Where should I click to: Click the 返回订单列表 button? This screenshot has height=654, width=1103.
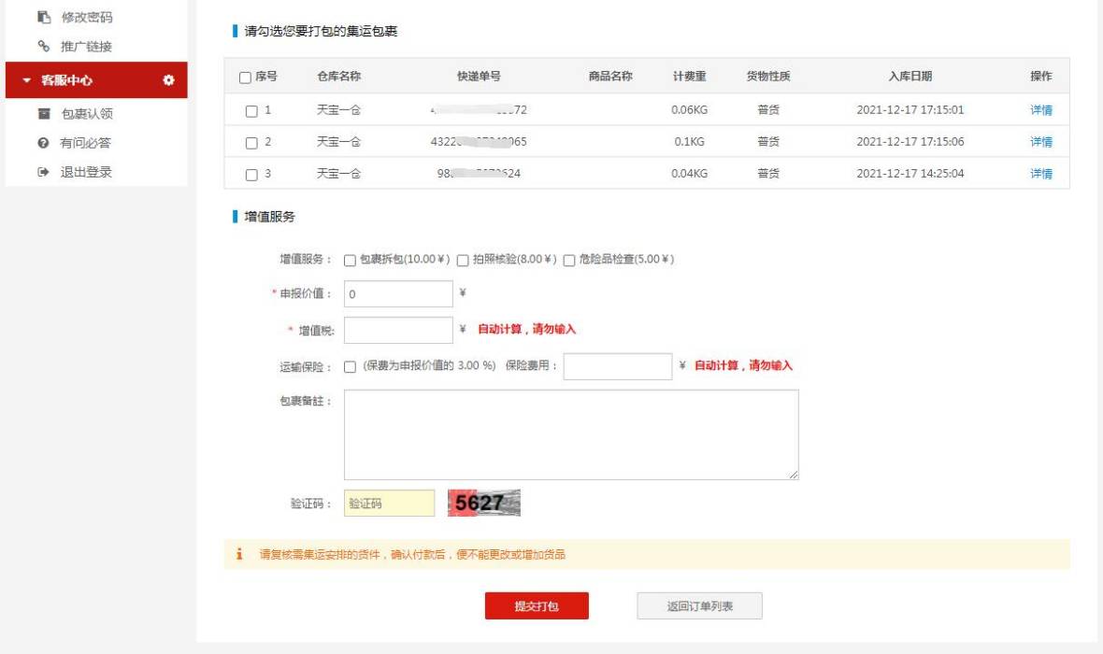pyautogui.click(x=700, y=605)
